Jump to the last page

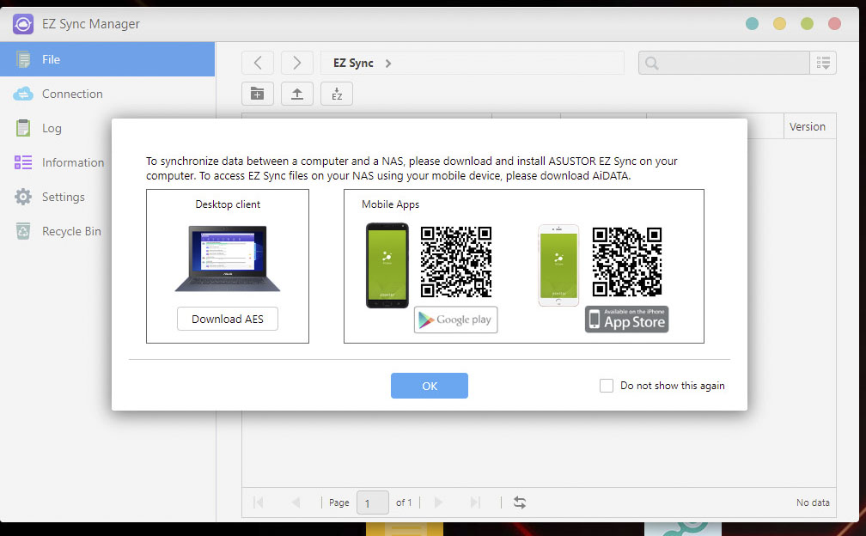point(475,502)
